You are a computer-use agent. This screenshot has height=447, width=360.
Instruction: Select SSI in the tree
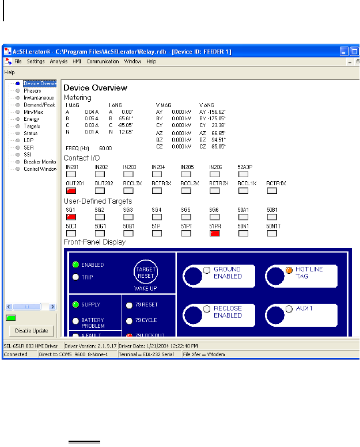pos(28,155)
